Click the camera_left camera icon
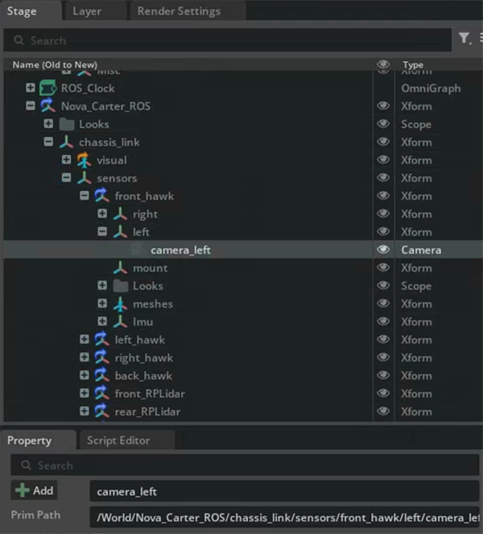Screen dimensions: 483x534 point(138,250)
